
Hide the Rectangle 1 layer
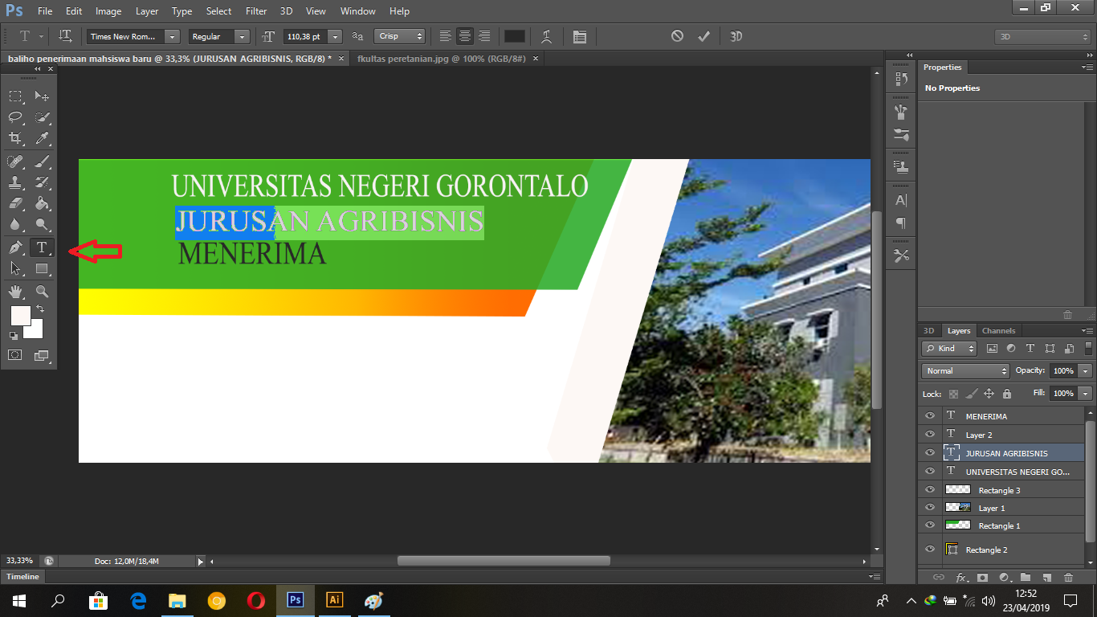(x=929, y=525)
